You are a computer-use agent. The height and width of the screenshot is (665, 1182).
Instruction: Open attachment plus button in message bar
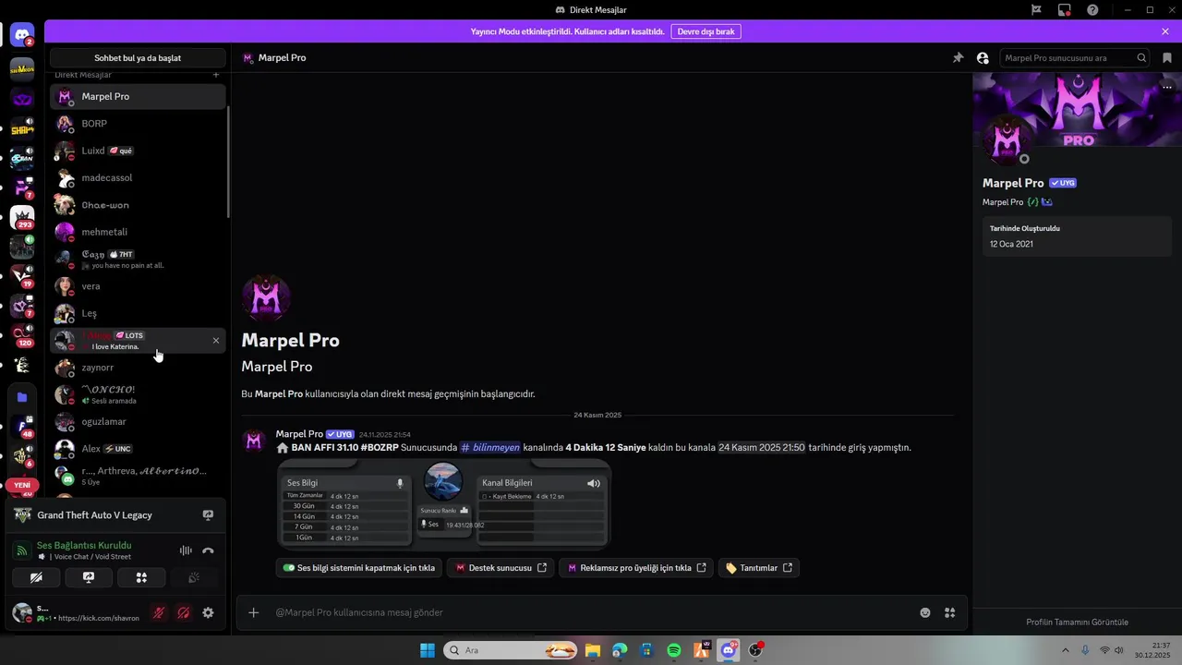[253, 612]
